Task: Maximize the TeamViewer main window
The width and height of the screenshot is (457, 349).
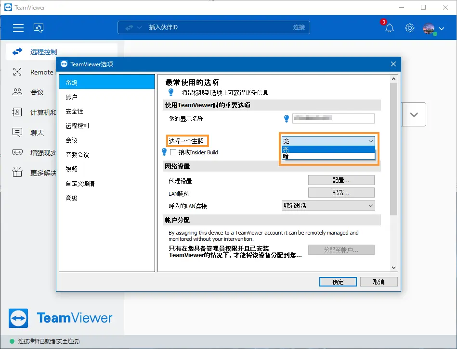Action: (x=423, y=7)
